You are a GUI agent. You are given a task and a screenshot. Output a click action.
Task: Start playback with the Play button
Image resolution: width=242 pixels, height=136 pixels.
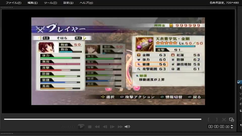pos(81,127)
